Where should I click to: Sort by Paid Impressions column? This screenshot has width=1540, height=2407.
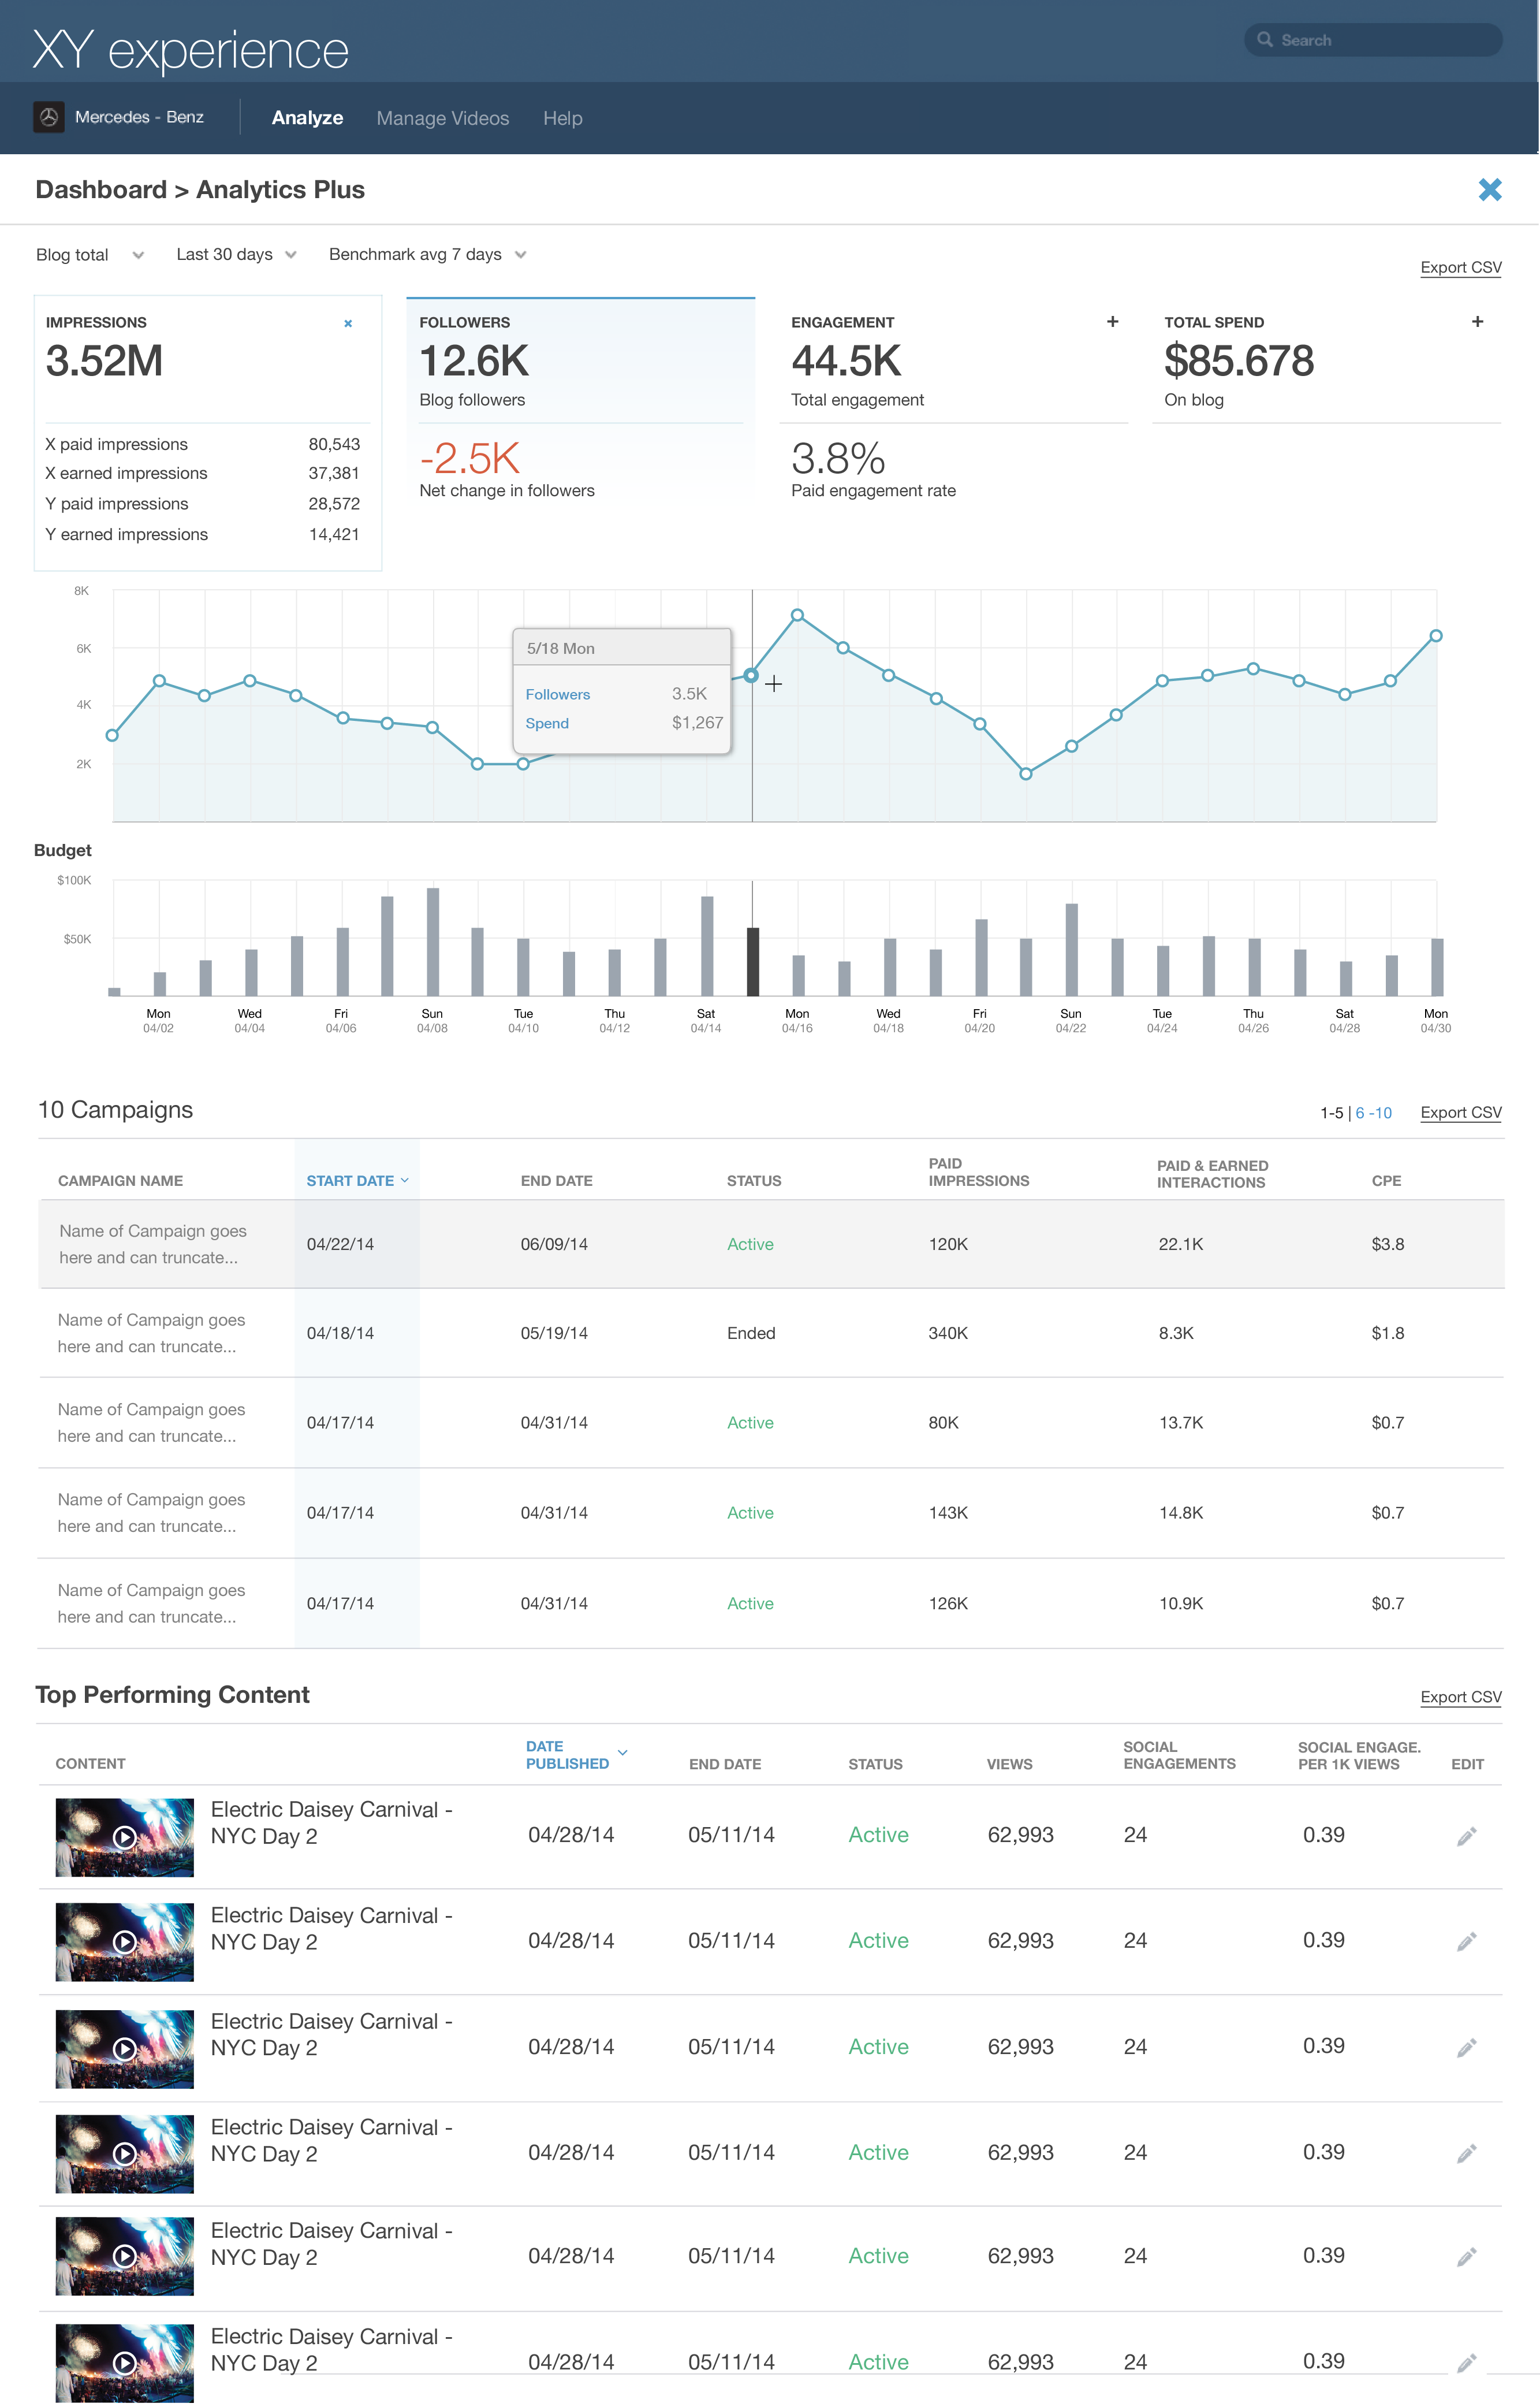978,1171
